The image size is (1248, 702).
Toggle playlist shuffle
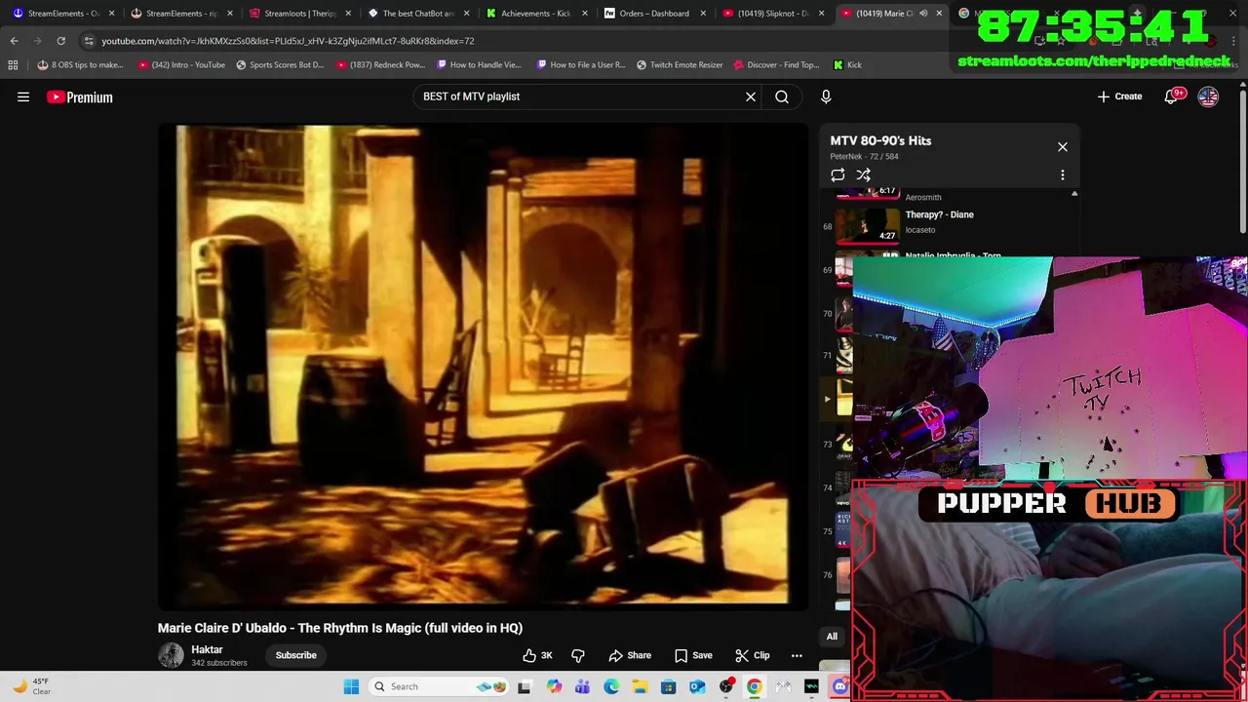pyautogui.click(x=864, y=175)
